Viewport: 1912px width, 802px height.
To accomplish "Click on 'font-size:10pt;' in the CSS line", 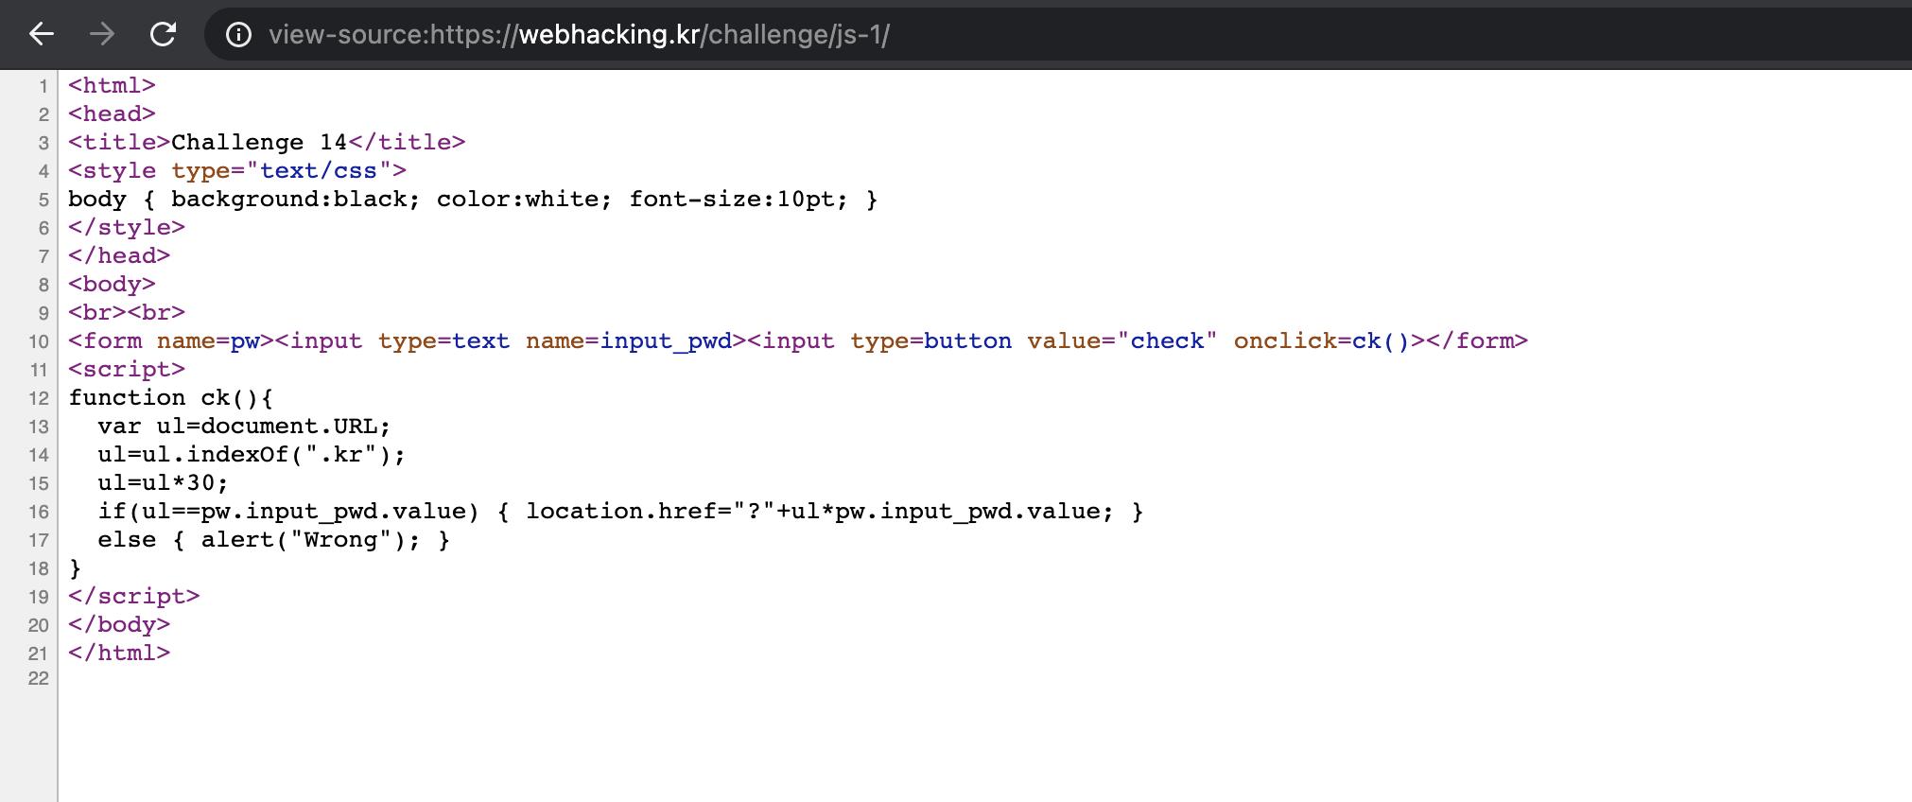I will [x=739, y=199].
